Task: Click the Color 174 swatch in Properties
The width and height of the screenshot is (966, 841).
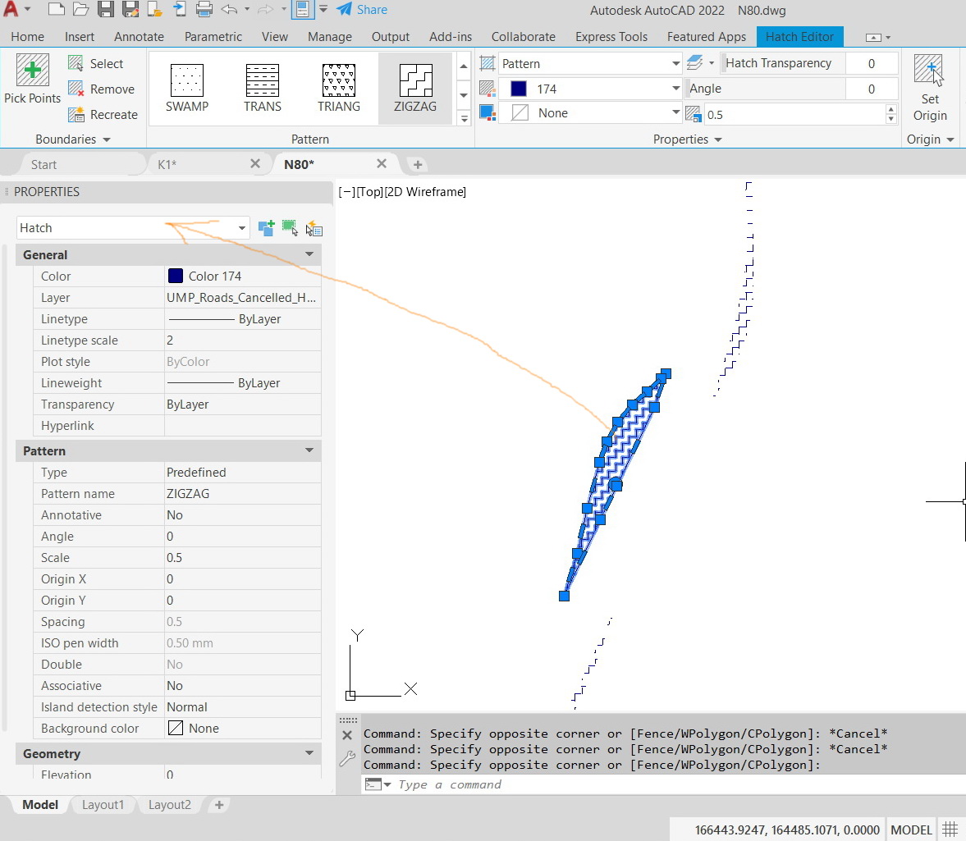Action: [x=175, y=276]
